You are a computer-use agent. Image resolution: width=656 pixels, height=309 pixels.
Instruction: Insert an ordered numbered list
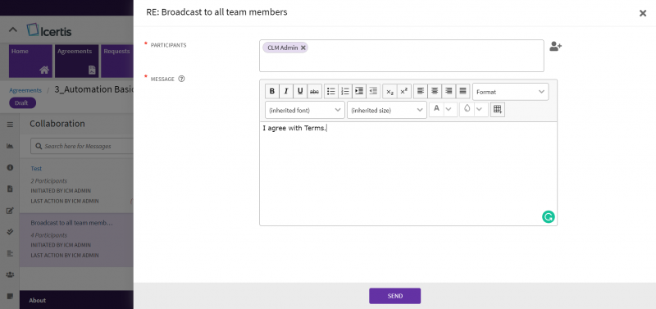(344, 92)
